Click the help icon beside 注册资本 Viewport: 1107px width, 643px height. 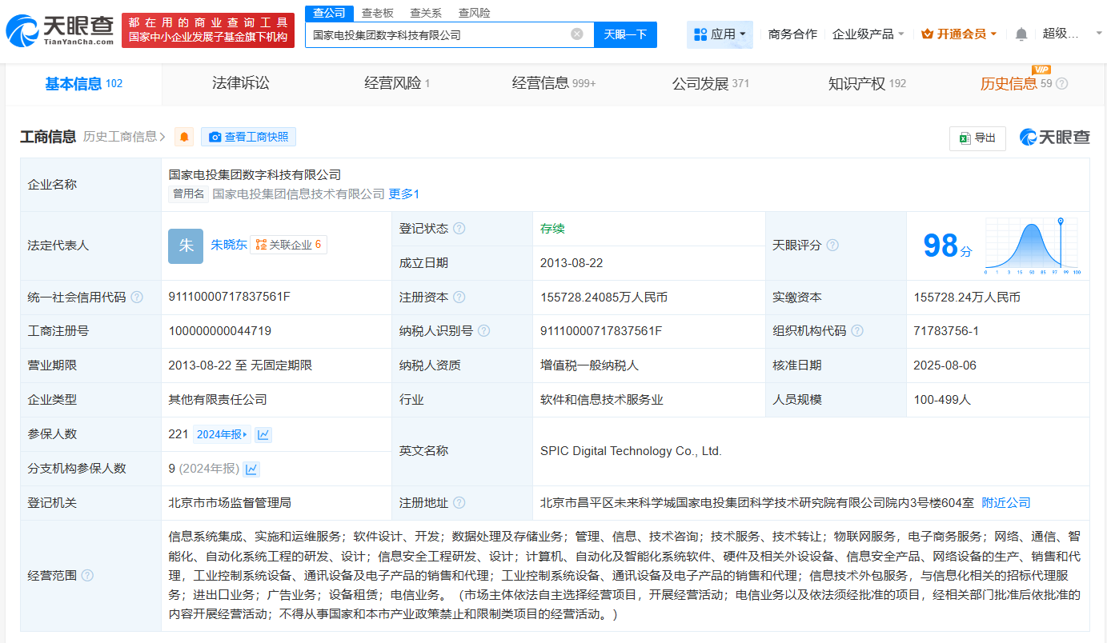459,297
